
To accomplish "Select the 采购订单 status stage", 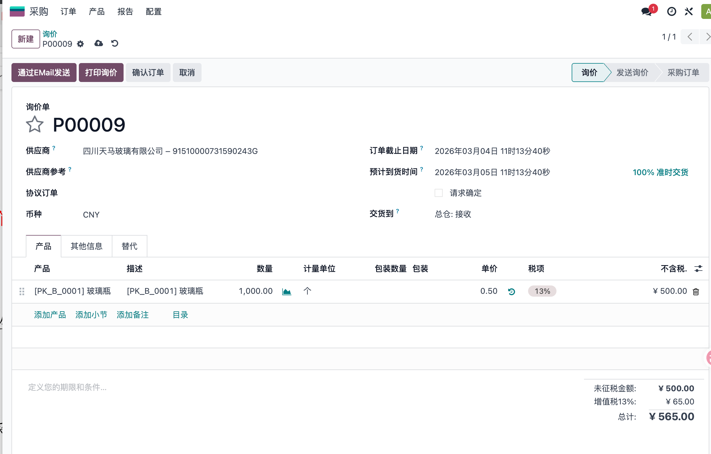I will (683, 72).
